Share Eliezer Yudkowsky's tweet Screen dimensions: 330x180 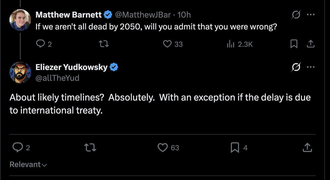click(x=307, y=147)
